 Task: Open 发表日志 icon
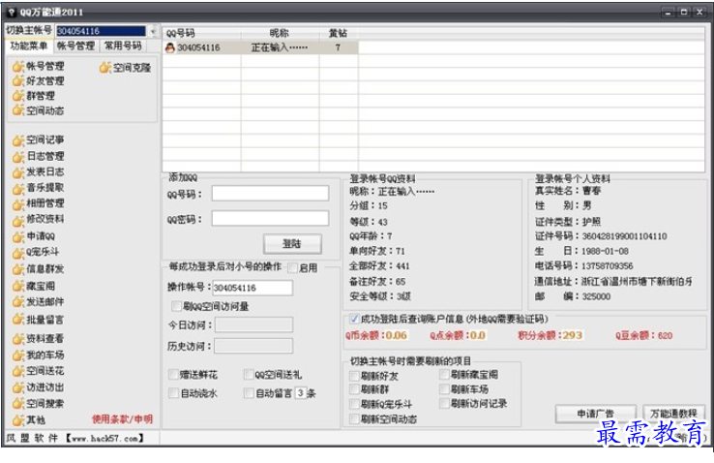[x=18, y=172]
